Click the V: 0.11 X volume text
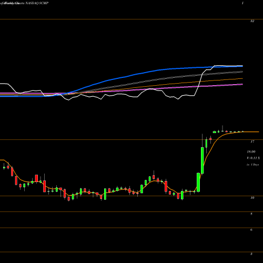The image size is (263, 263). pos(253,158)
